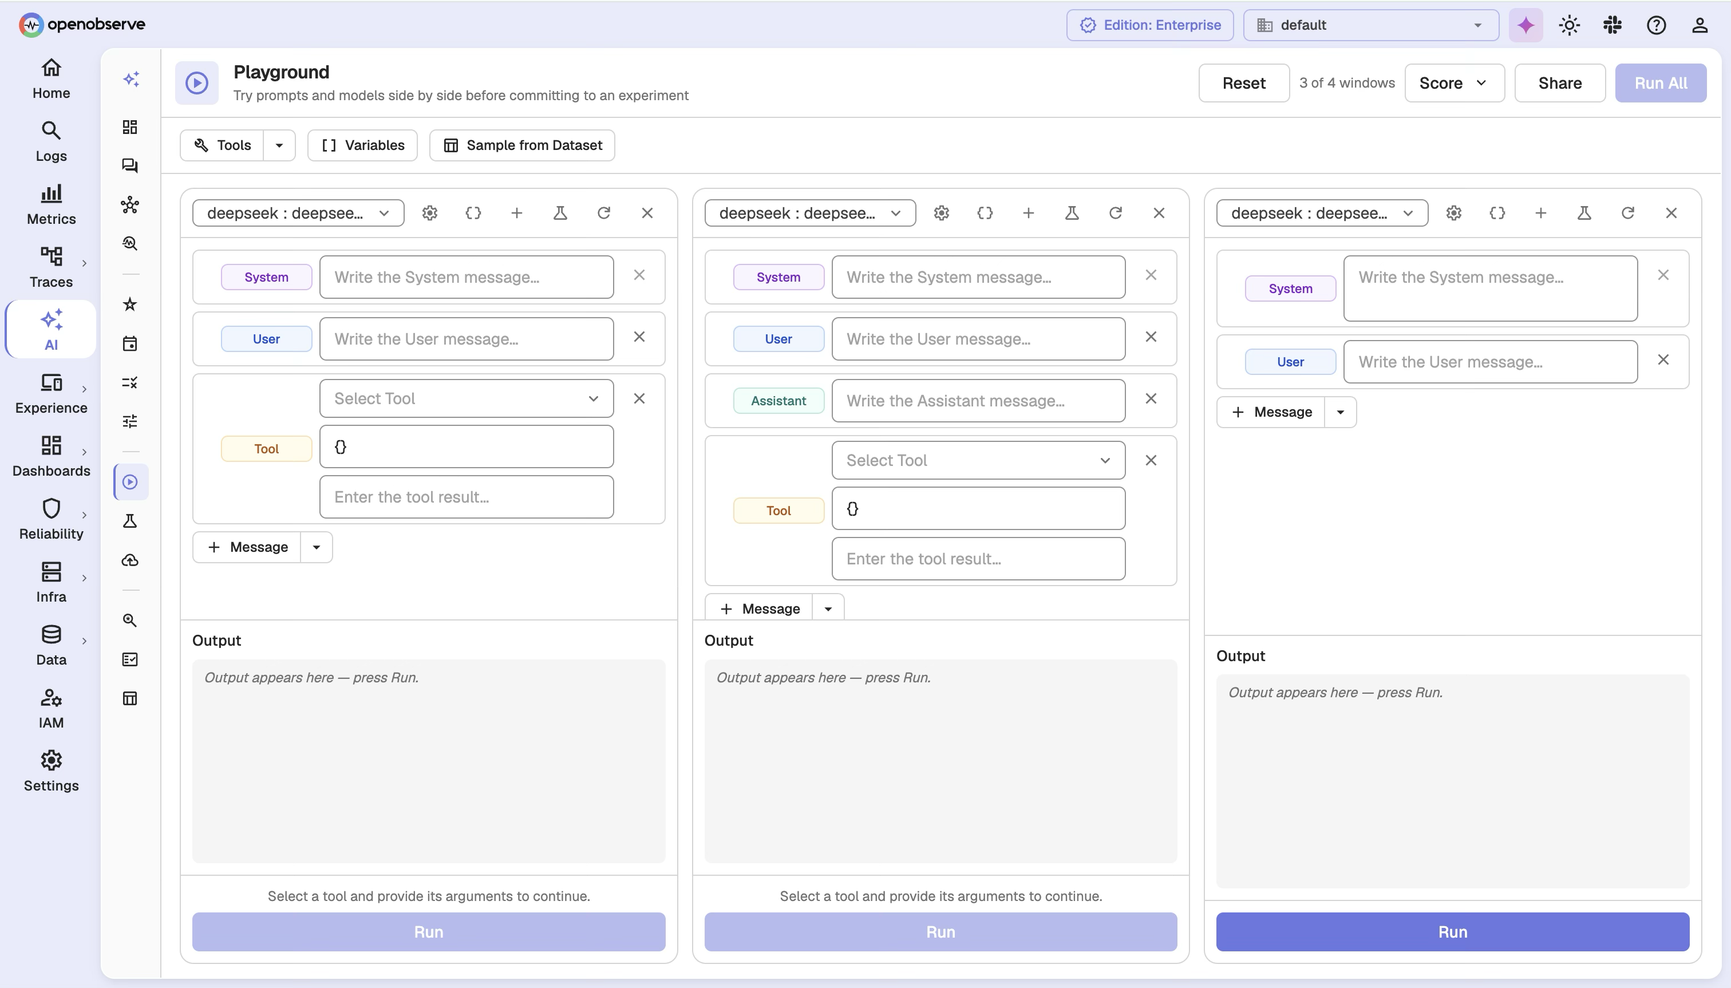Image resolution: width=1731 pixels, height=988 pixels.
Task: Toggle the System role label in first window
Action: click(x=266, y=277)
